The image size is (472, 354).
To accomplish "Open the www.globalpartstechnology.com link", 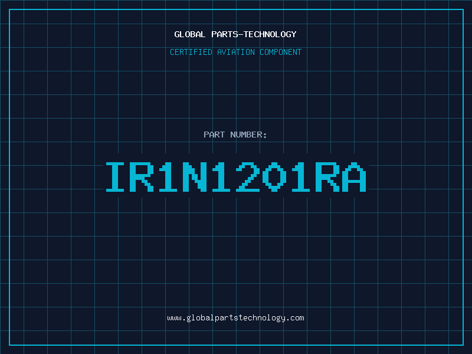I will click(x=235, y=318).
